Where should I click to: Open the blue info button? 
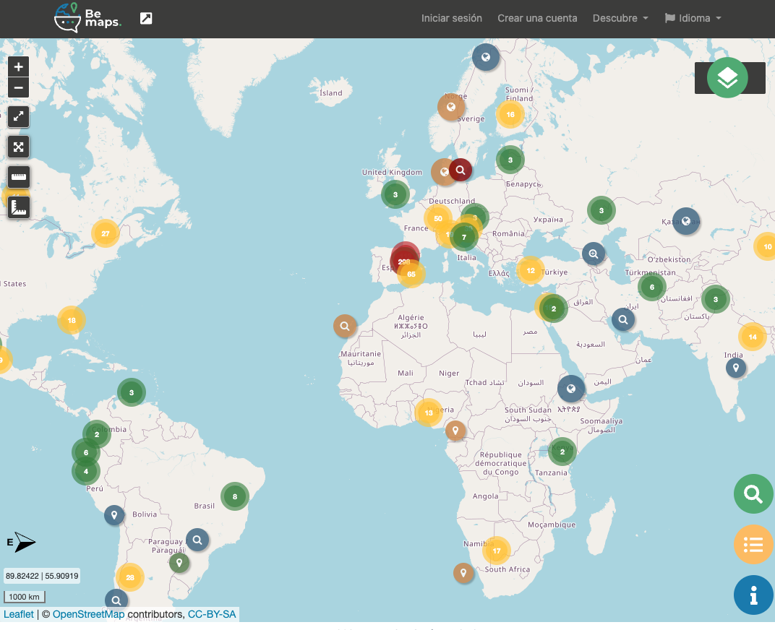coord(753,595)
